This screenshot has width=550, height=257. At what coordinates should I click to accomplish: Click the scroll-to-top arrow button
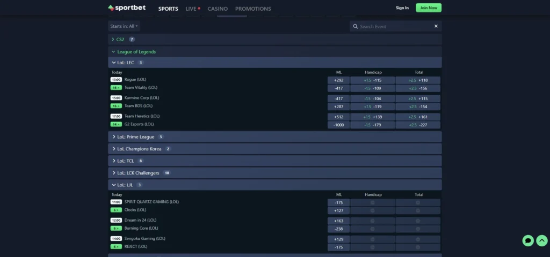pyautogui.click(x=541, y=240)
